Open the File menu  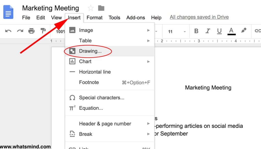(x=26, y=18)
